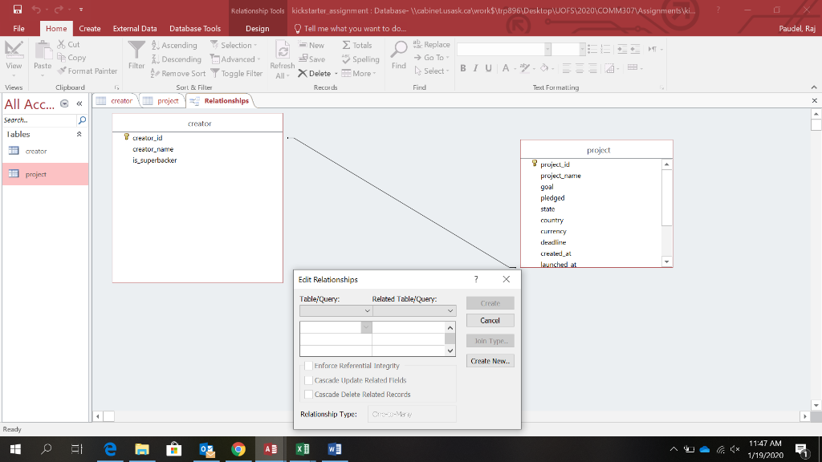Click Replace in Find group

click(431, 45)
